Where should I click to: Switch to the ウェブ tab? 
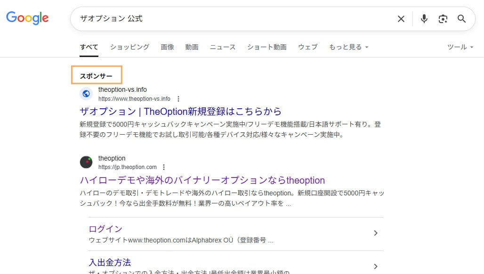pos(308,47)
